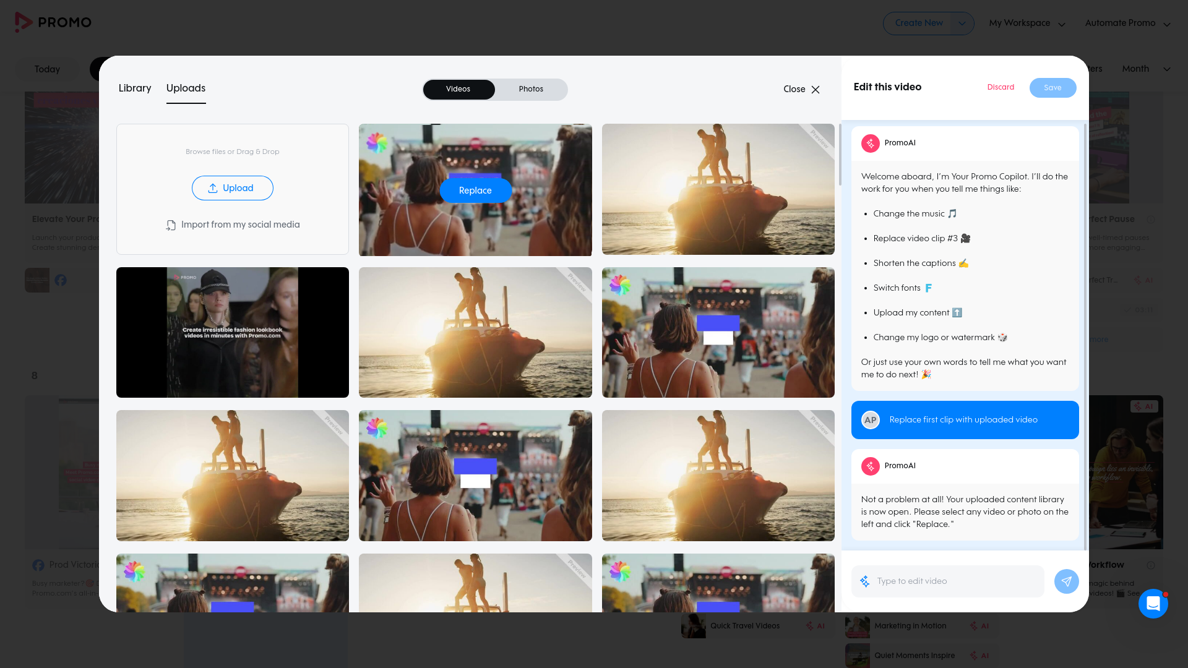This screenshot has width=1188, height=668.
Task: Click the 'Type to edit video' input
Action: point(948,581)
